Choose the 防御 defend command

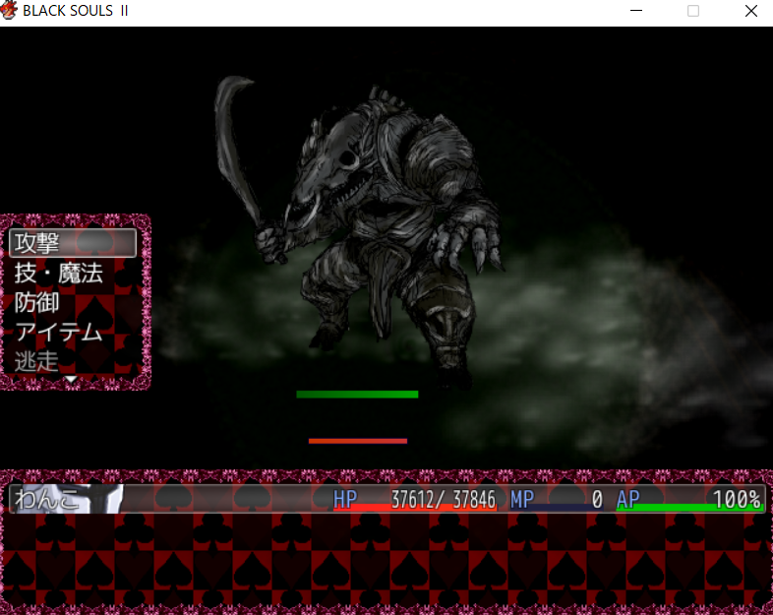point(37,302)
